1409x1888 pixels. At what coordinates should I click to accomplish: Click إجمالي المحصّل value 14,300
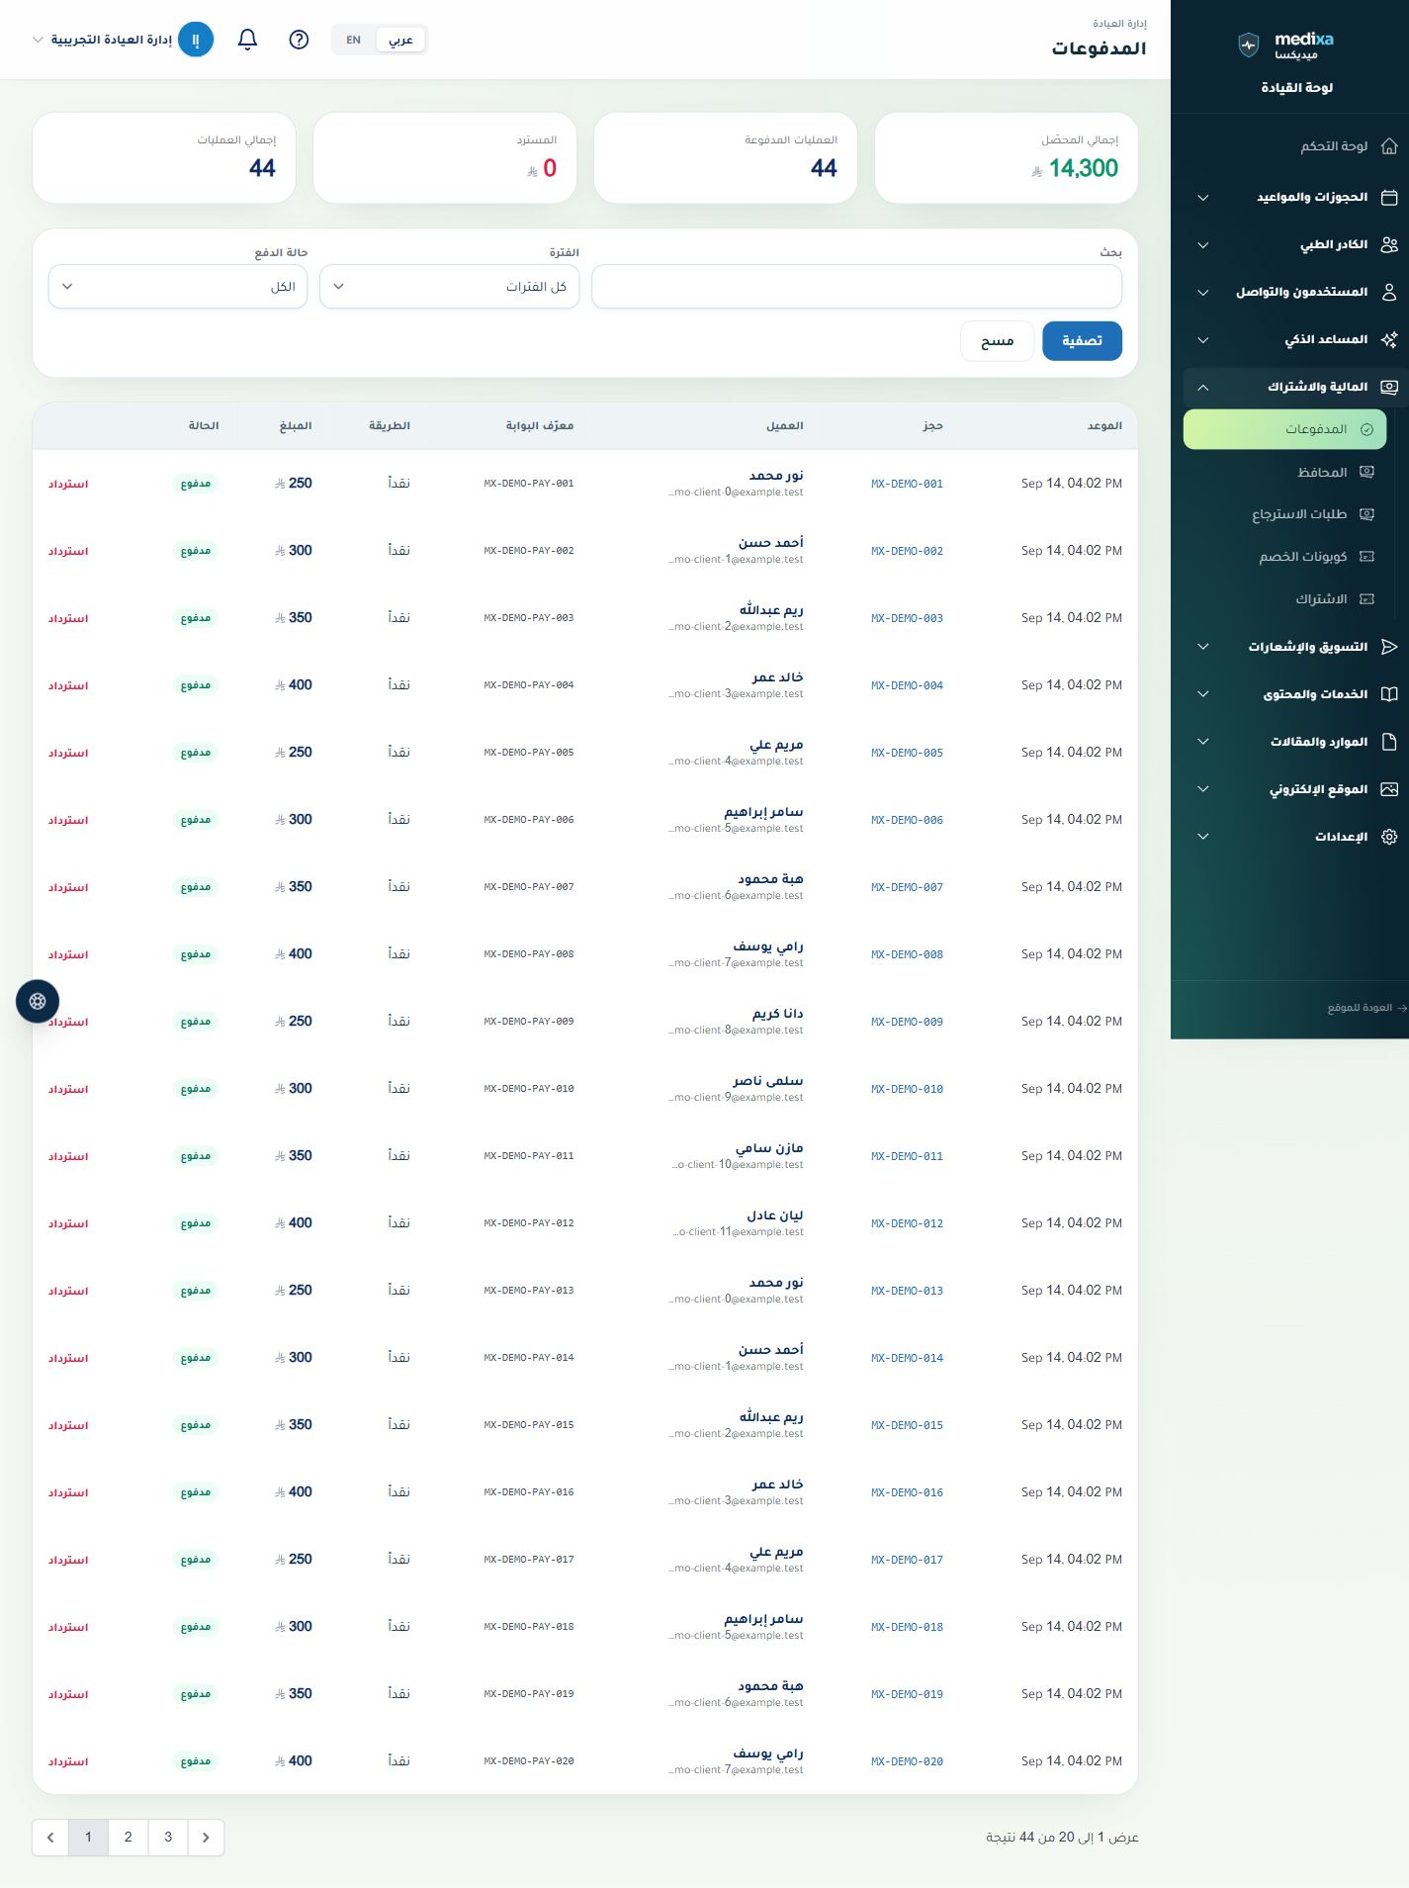pyautogui.click(x=1084, y=168)
